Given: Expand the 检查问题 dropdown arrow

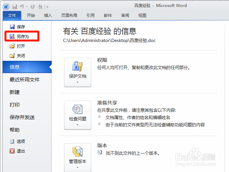Looking at the screenshot, I should point(78,125).
